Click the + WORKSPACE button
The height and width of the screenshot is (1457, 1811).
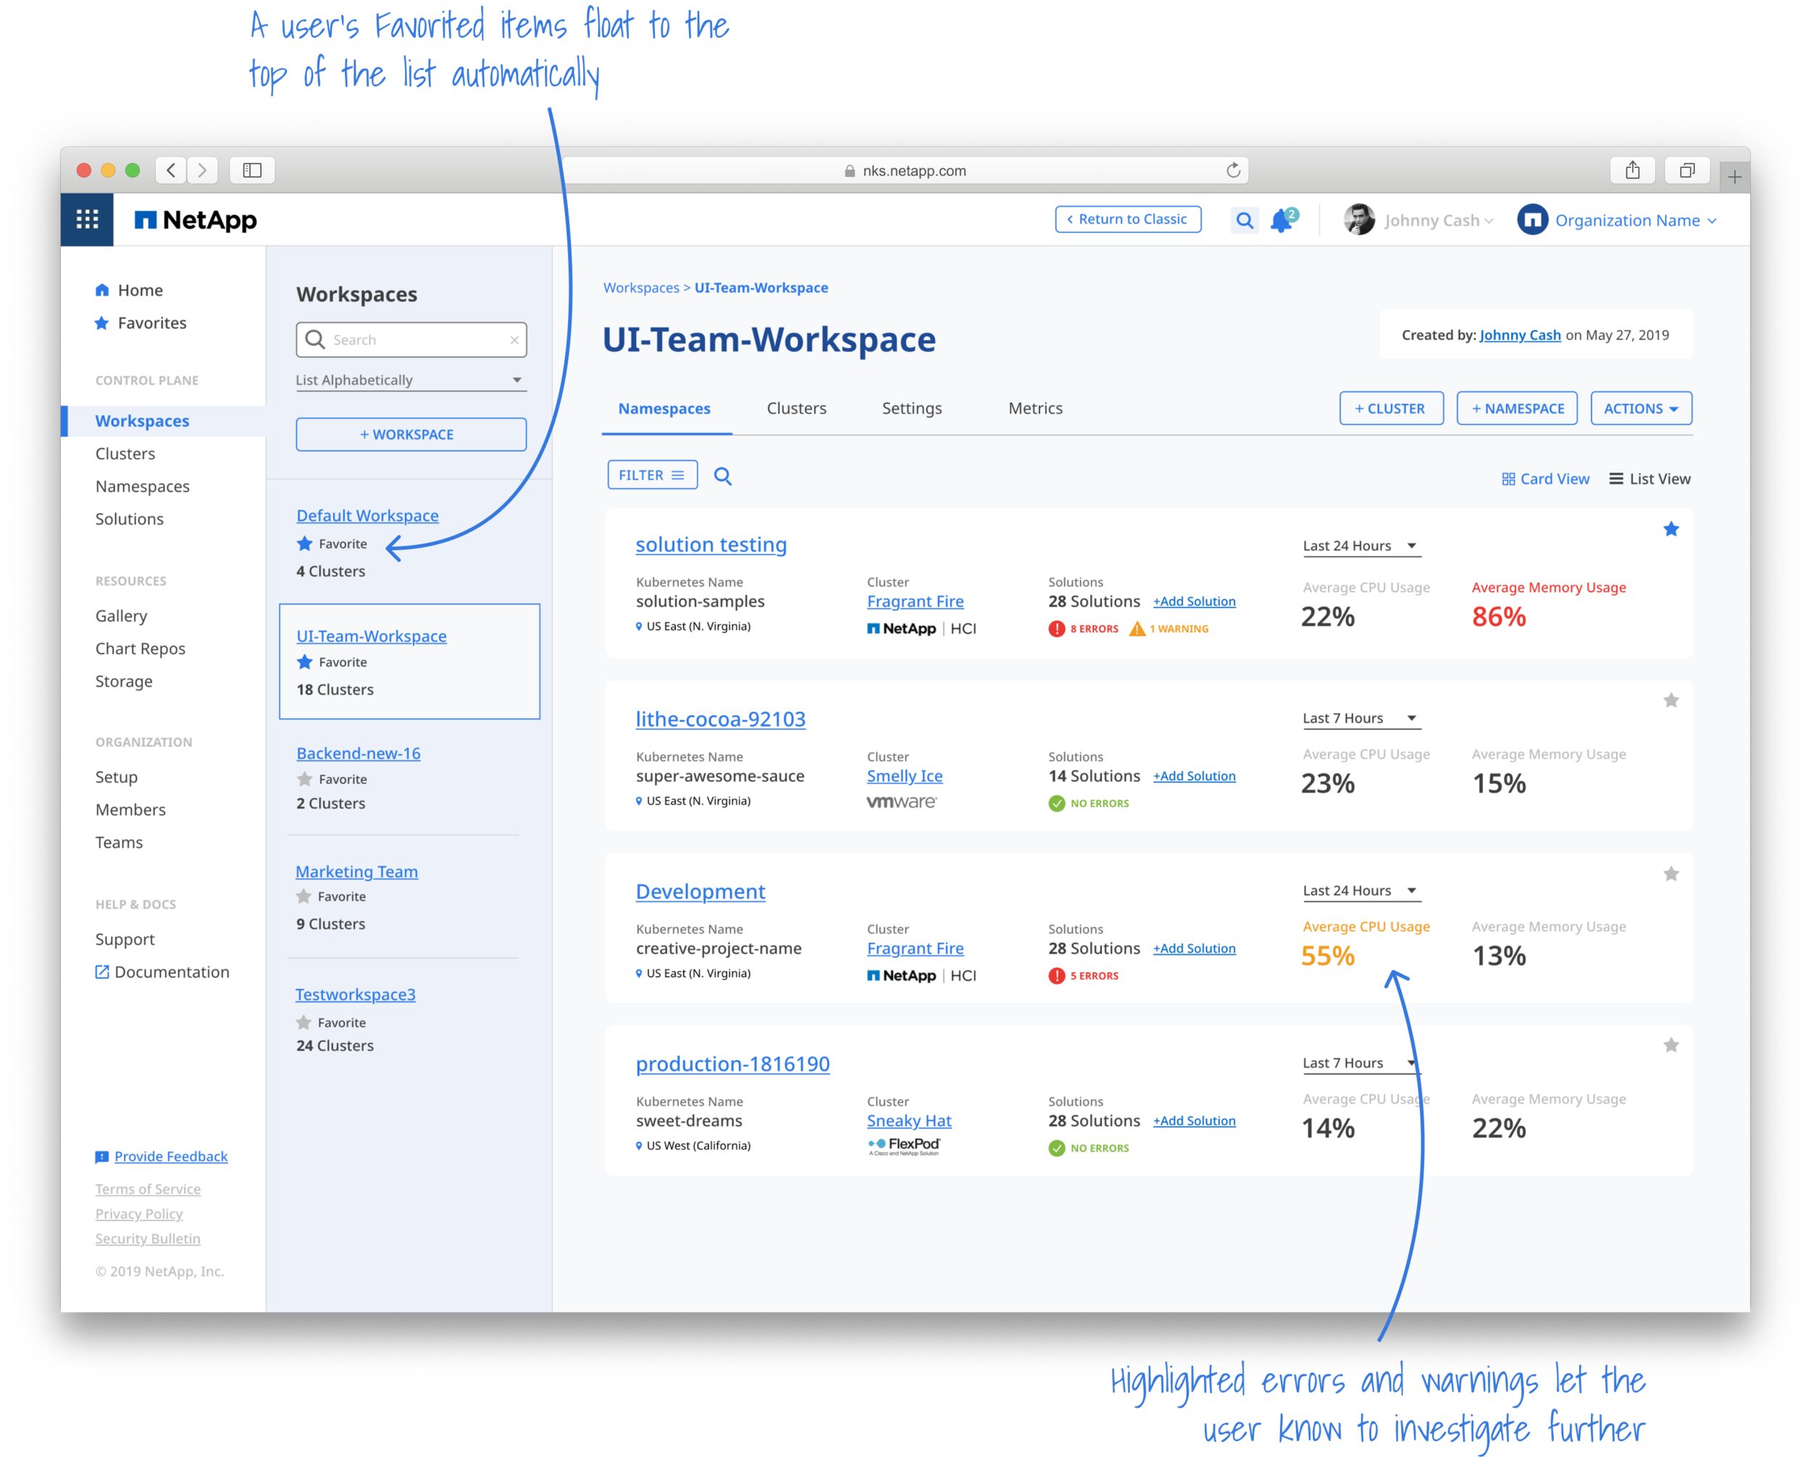click(x=411, y=435)
